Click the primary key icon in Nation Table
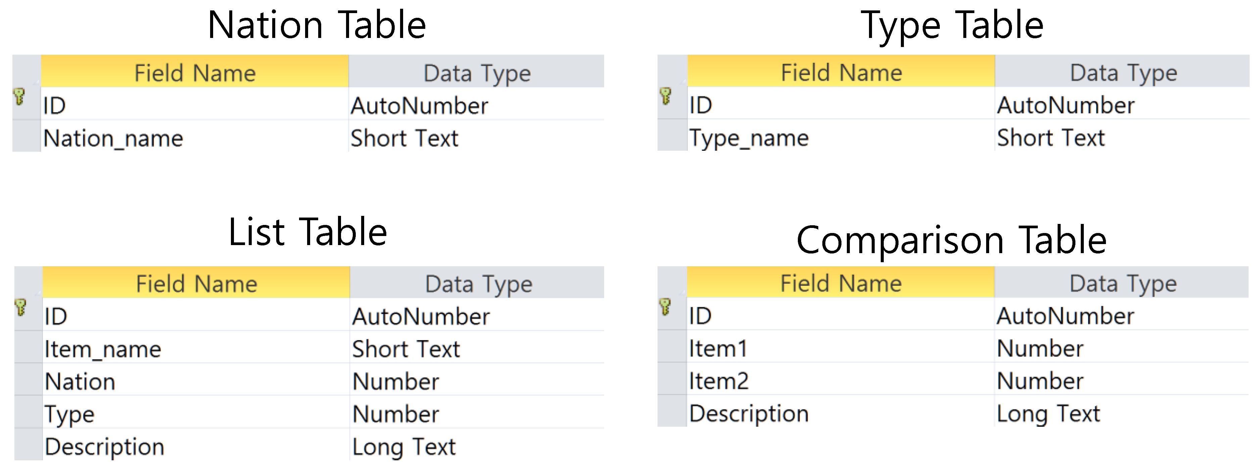The height and width of the screenshot is (468, 1258). click(x=19, y=96)
